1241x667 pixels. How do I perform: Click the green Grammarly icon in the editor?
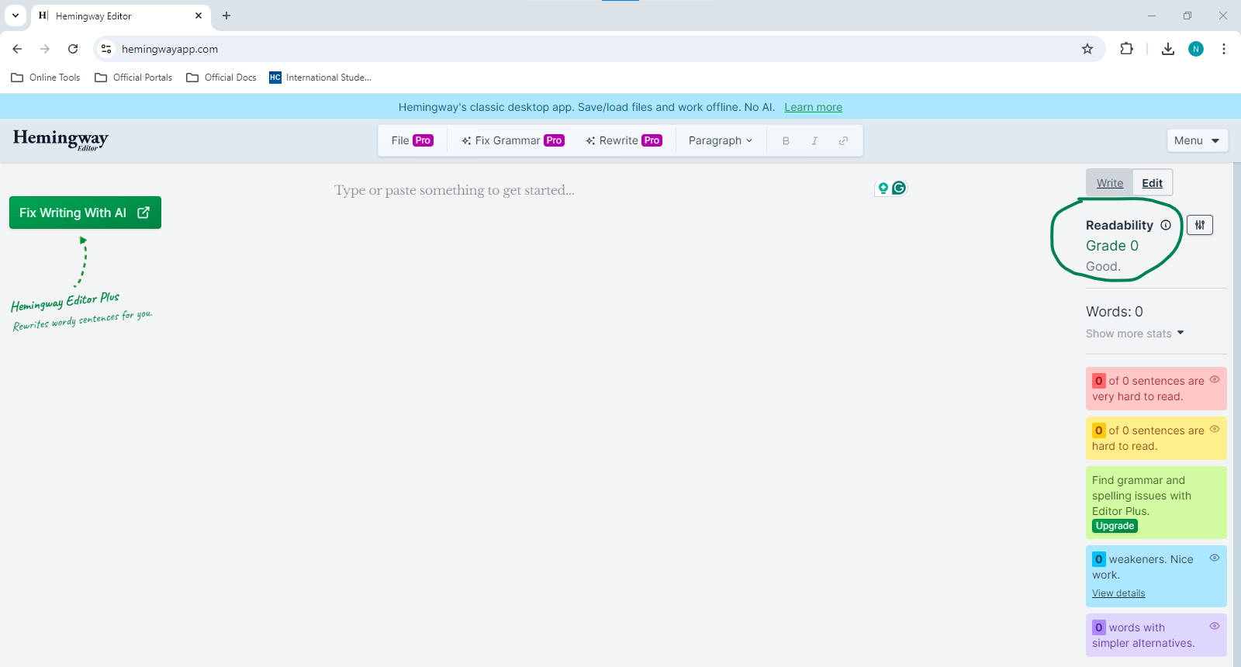tap(899, 188)
